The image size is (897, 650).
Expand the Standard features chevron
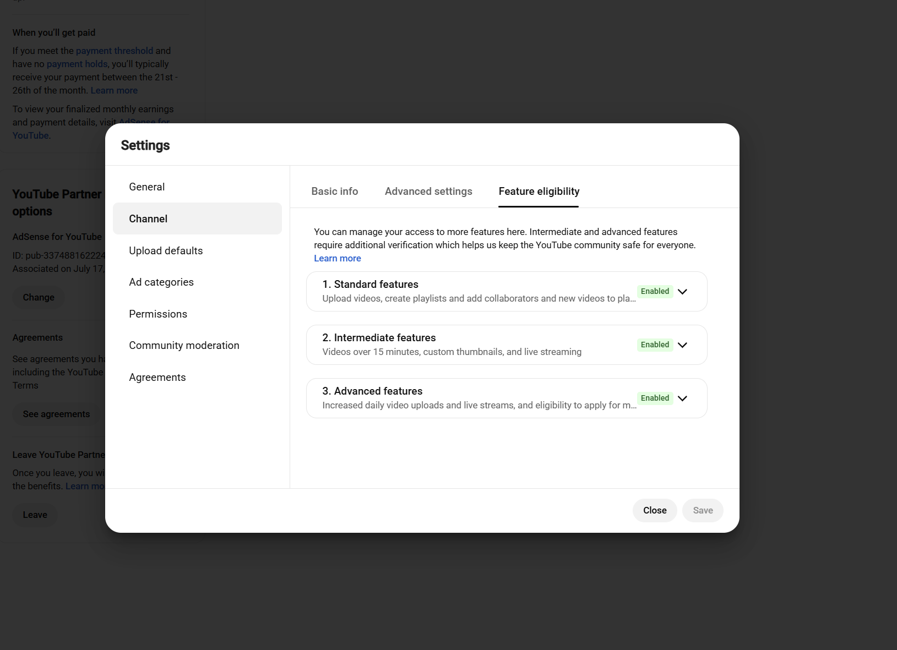(x=682, y=292)
